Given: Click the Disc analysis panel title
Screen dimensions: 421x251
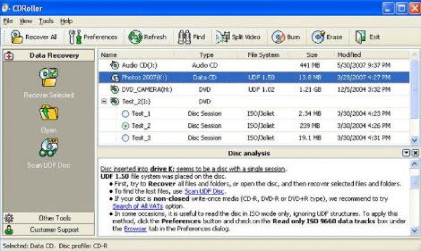Looking at the screenshot, I should coord(249,153).
